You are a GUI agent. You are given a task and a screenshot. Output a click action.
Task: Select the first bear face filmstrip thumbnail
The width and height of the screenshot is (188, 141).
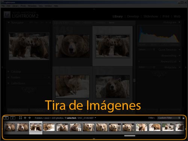pos(10,127)
